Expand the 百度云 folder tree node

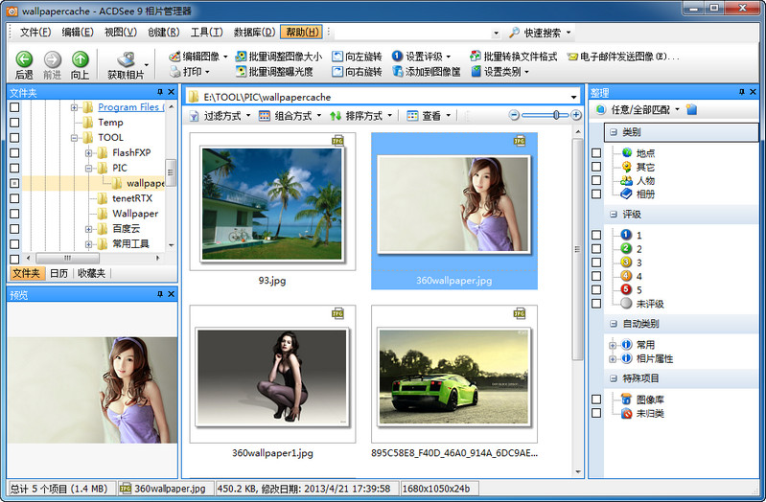coord(88,229)
